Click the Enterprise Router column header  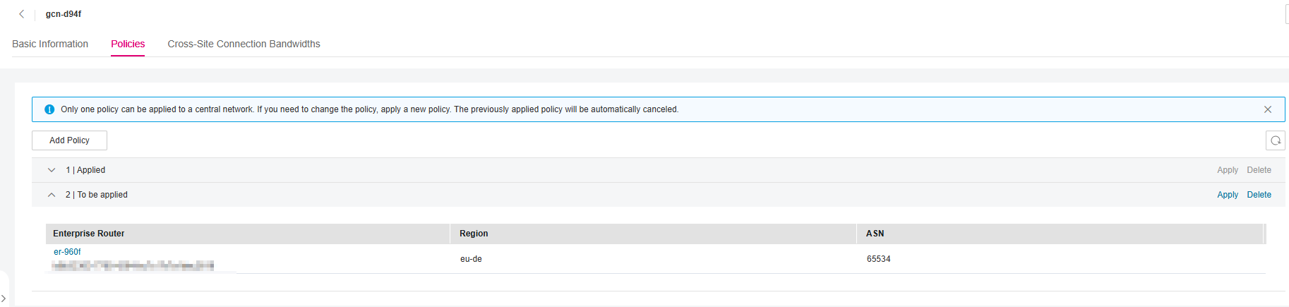(x=89, y=234)
